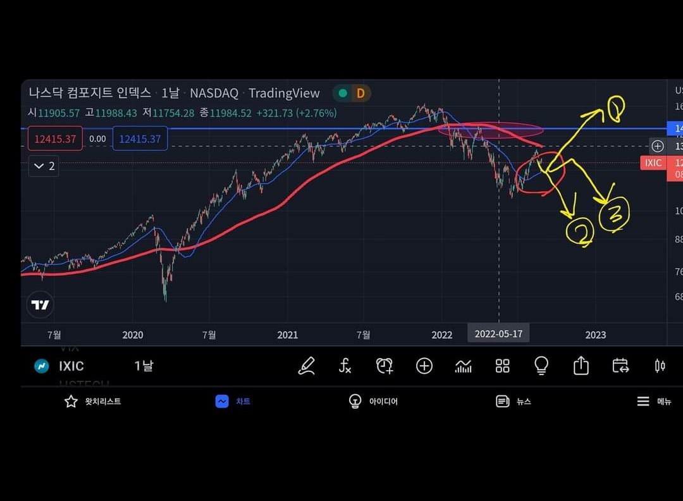Change chart type via candlestick icon
Screen dimensions: 683x501
pyautogui.click(x=660, y=366)
